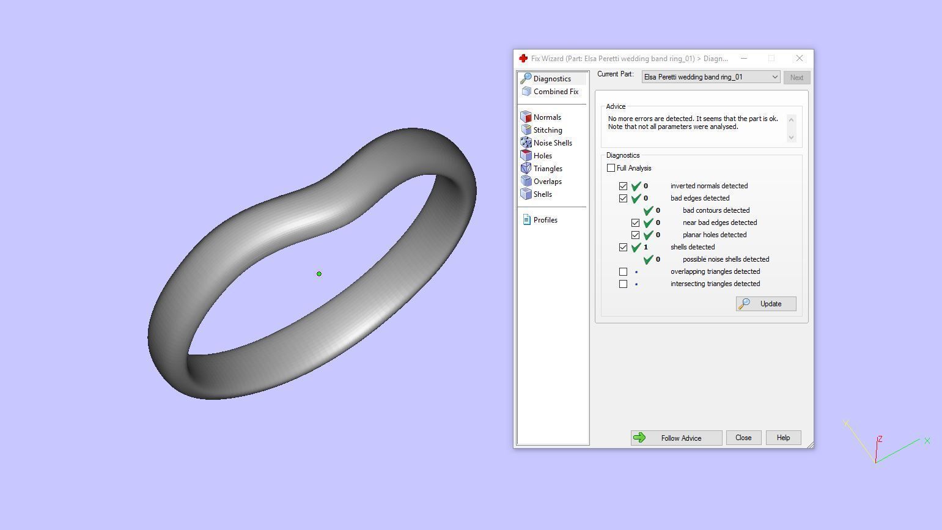Open the Shells fix icon
The width and height of the screenshot is (942, 530).
tap(526, 194)
